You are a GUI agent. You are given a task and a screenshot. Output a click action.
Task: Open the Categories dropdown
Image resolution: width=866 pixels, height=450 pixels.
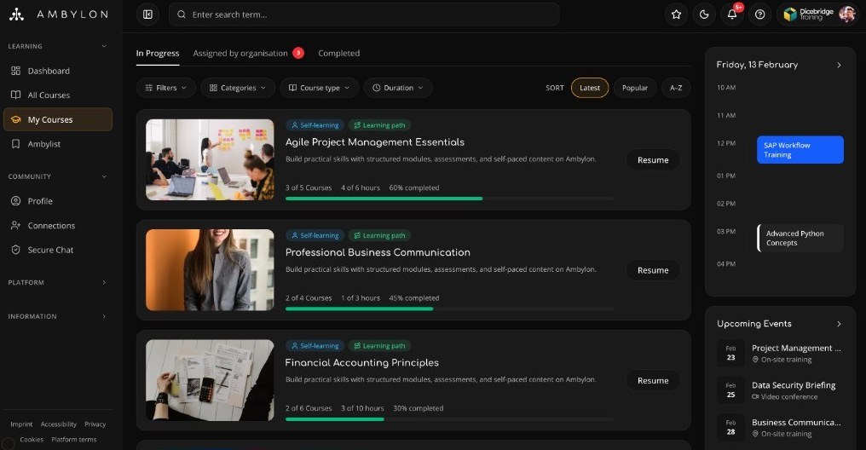point(238,88)
